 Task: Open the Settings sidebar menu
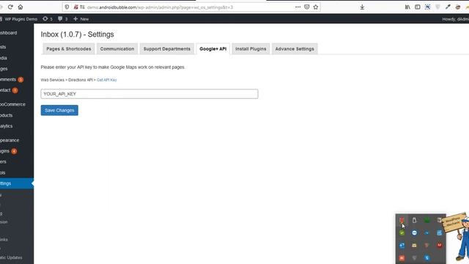pos(17,183)
